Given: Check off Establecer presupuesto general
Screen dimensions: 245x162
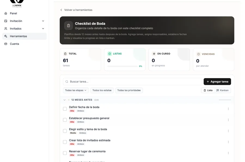Looking at the screenshot, I should coord(65,120).
